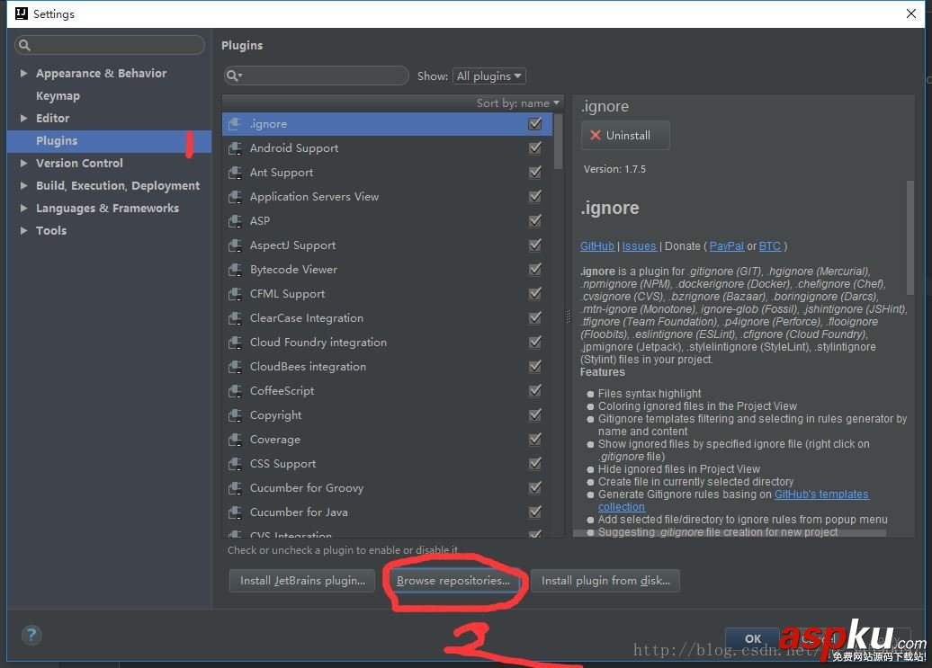
Task: Open the Issues link
Action: pos(639,245)
